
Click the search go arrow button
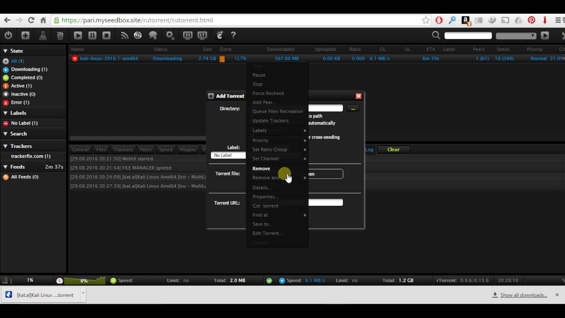click(x=545, y=35)
